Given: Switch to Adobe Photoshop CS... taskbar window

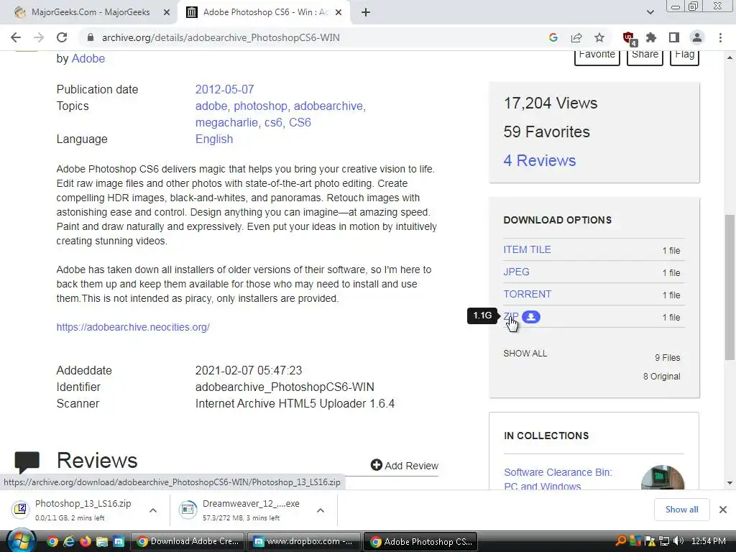Looking at the screenshot, I should click(420, 541).
